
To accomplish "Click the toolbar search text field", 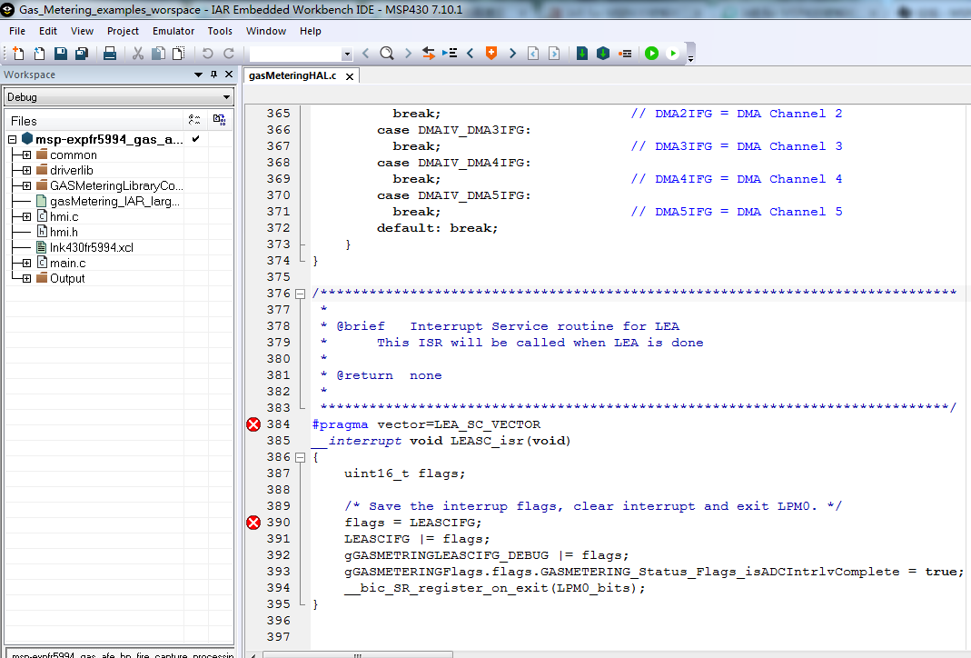I will (x=295, y=54).
